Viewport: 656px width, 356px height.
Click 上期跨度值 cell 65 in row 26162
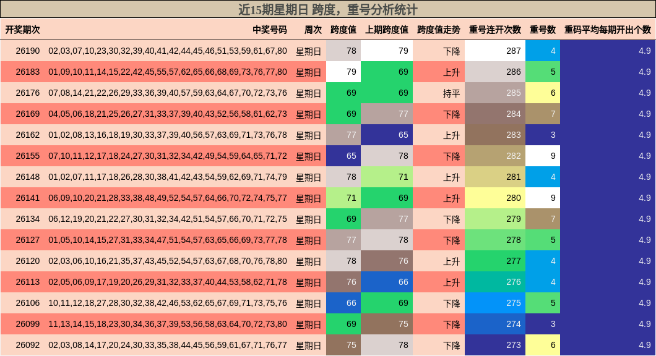tap(387, 135)
